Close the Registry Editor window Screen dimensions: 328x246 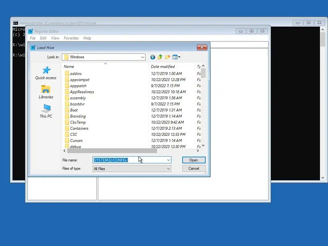pyautogui.click(x=263, y=31)
